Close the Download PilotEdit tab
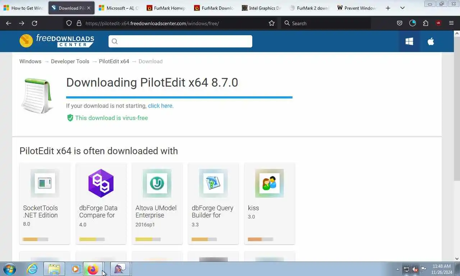The height and width of the screenshot is (276, 460). click(x=89, y=8)
